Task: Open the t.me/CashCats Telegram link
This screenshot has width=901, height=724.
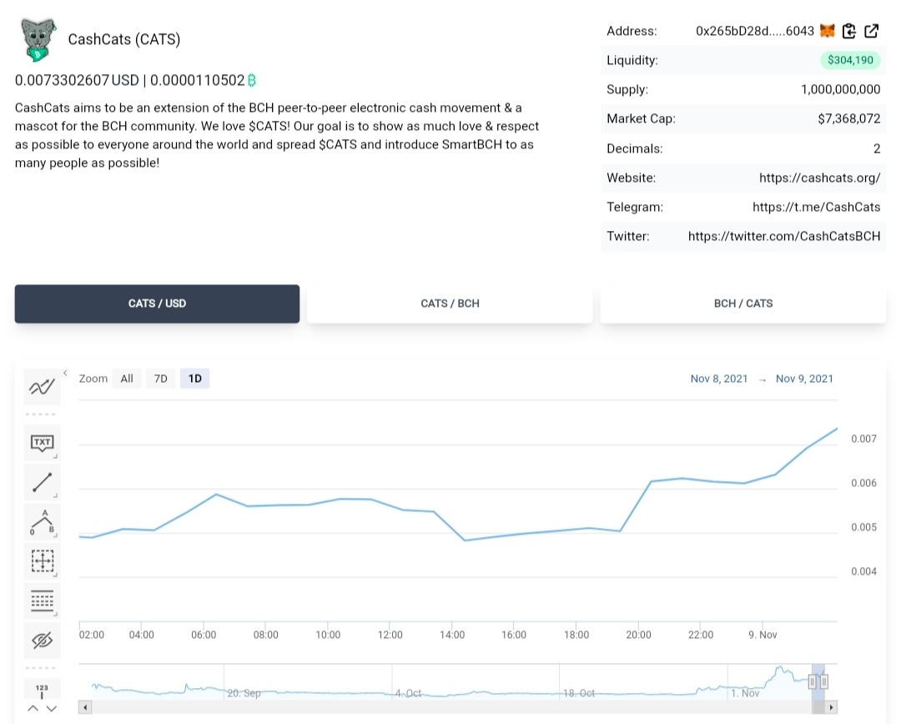Action: pos(817,207)
